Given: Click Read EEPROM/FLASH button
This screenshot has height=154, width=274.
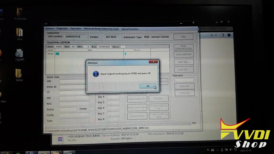Looking at the screenshot, I should pos(184,47).
